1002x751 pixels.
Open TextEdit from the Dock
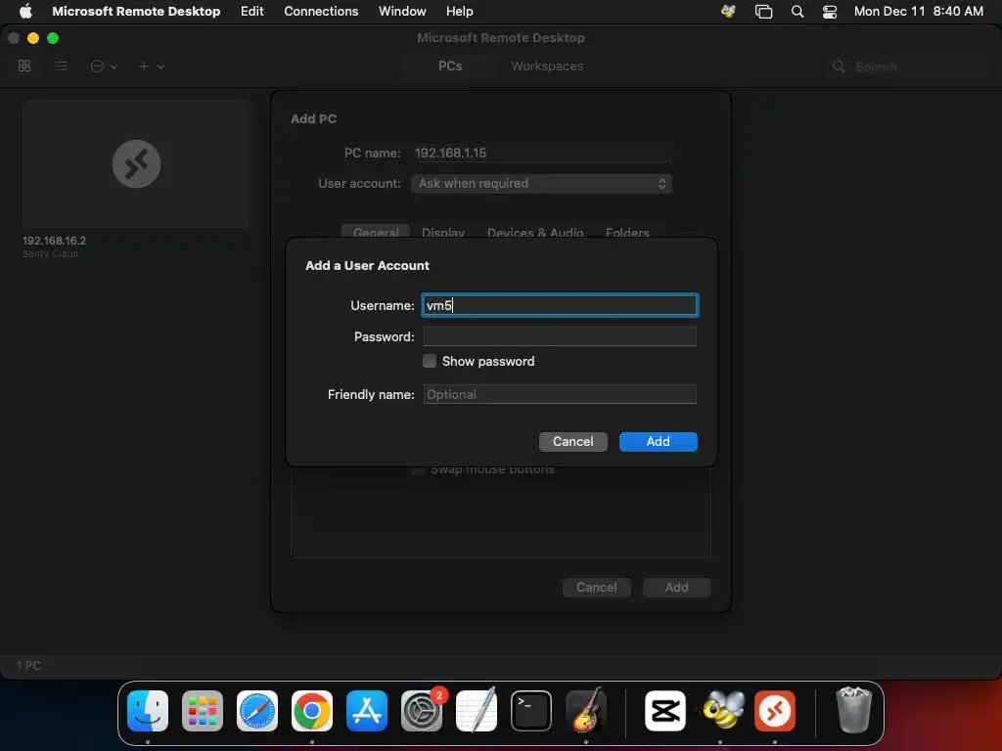477,710
